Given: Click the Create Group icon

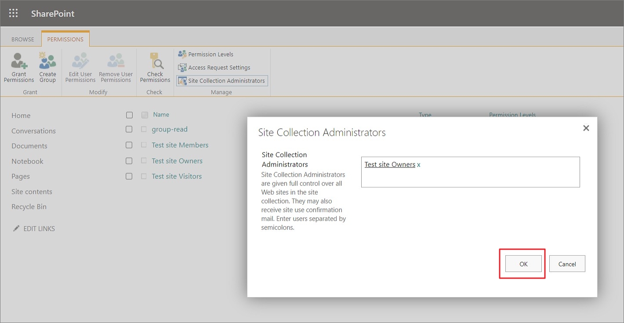Looking at the screenshot, I should [x=47, y=66].
